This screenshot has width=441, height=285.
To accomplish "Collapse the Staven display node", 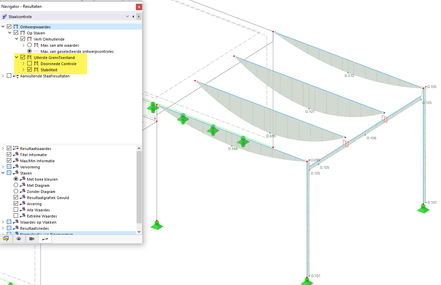I will [3, 173].
